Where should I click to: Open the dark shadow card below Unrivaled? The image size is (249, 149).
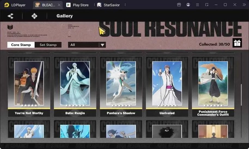pos(167,129)
